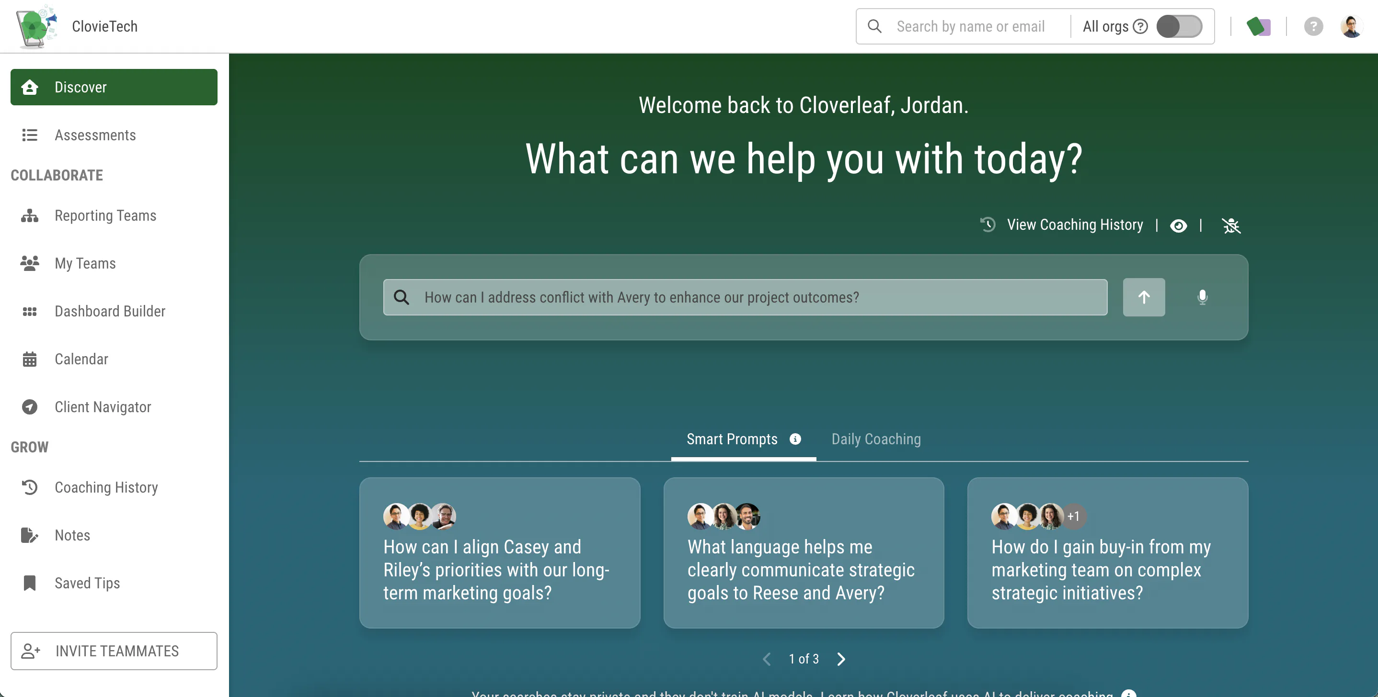Submit the question with the up arrow button

click(x=1144, y=297)
